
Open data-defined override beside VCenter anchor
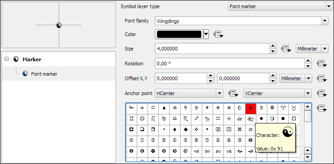321,93
